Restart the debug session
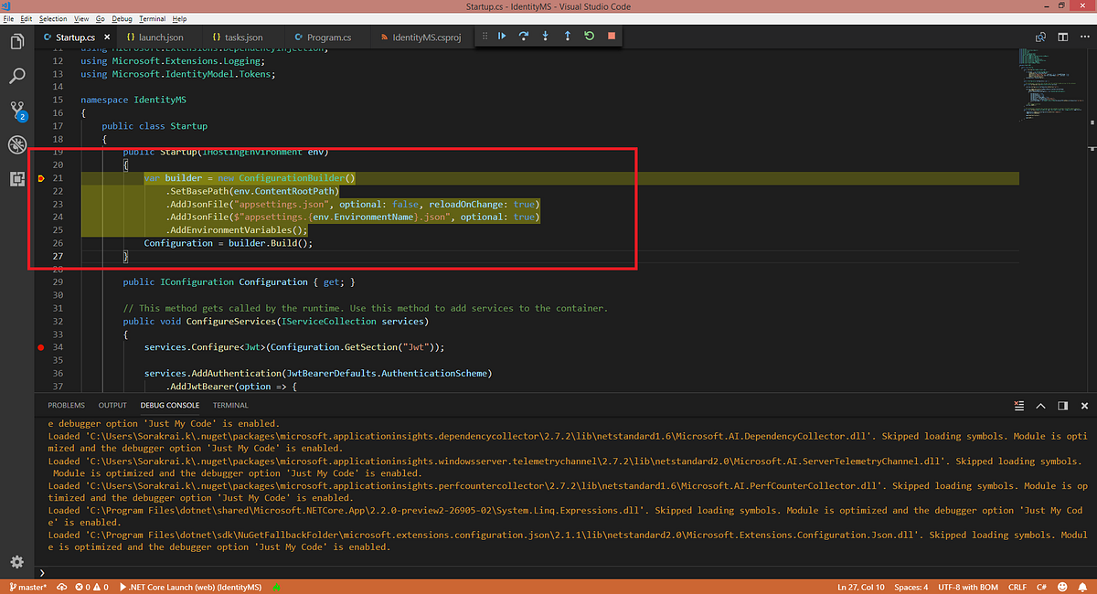The height and width of the screenshot is (594, 1097). coord(588,36)
